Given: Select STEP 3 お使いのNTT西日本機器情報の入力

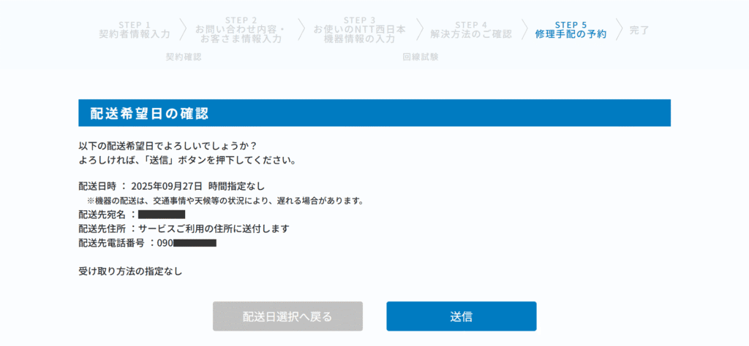Looking at the screenshot, I should [x=359, y=30].
